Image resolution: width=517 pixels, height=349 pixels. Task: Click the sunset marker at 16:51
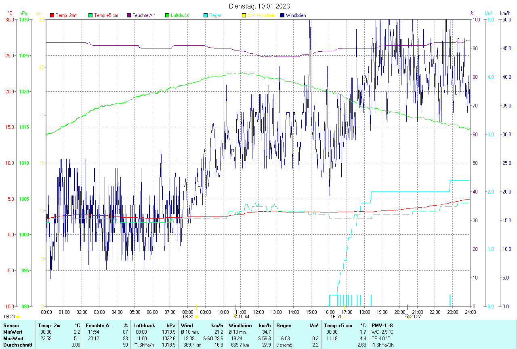tap(344, 317)
